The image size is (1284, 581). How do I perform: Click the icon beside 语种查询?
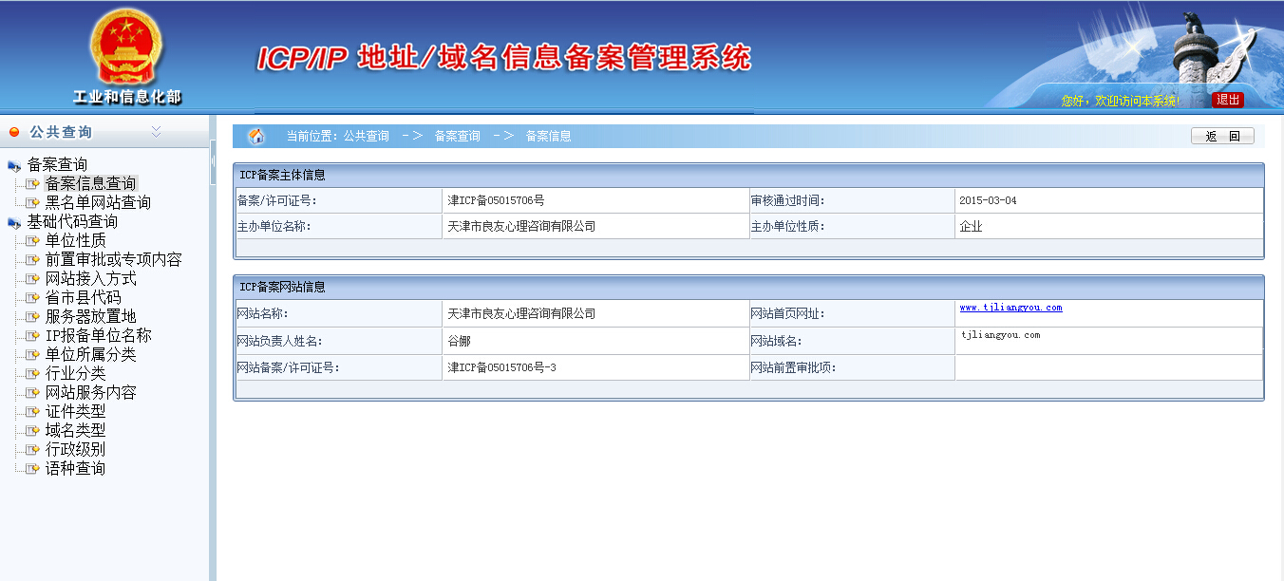point(33,469)
